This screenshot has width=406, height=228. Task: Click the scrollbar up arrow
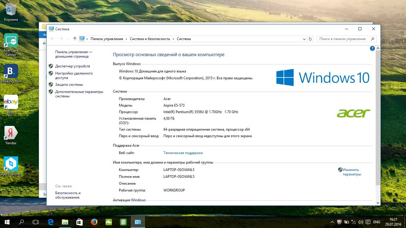[x=378, y=48]
